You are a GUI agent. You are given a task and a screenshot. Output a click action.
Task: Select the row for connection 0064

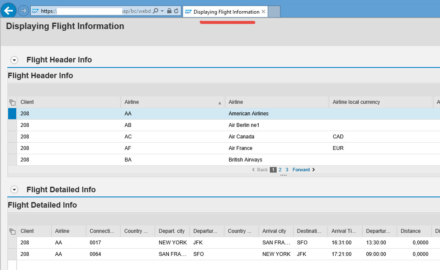click(11, 254)
